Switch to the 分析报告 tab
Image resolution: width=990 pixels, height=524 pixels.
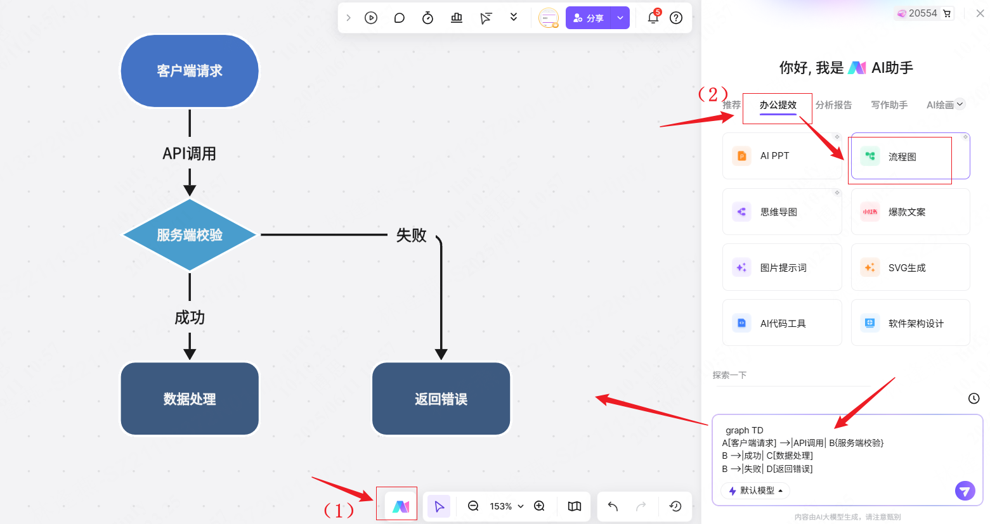834,104
